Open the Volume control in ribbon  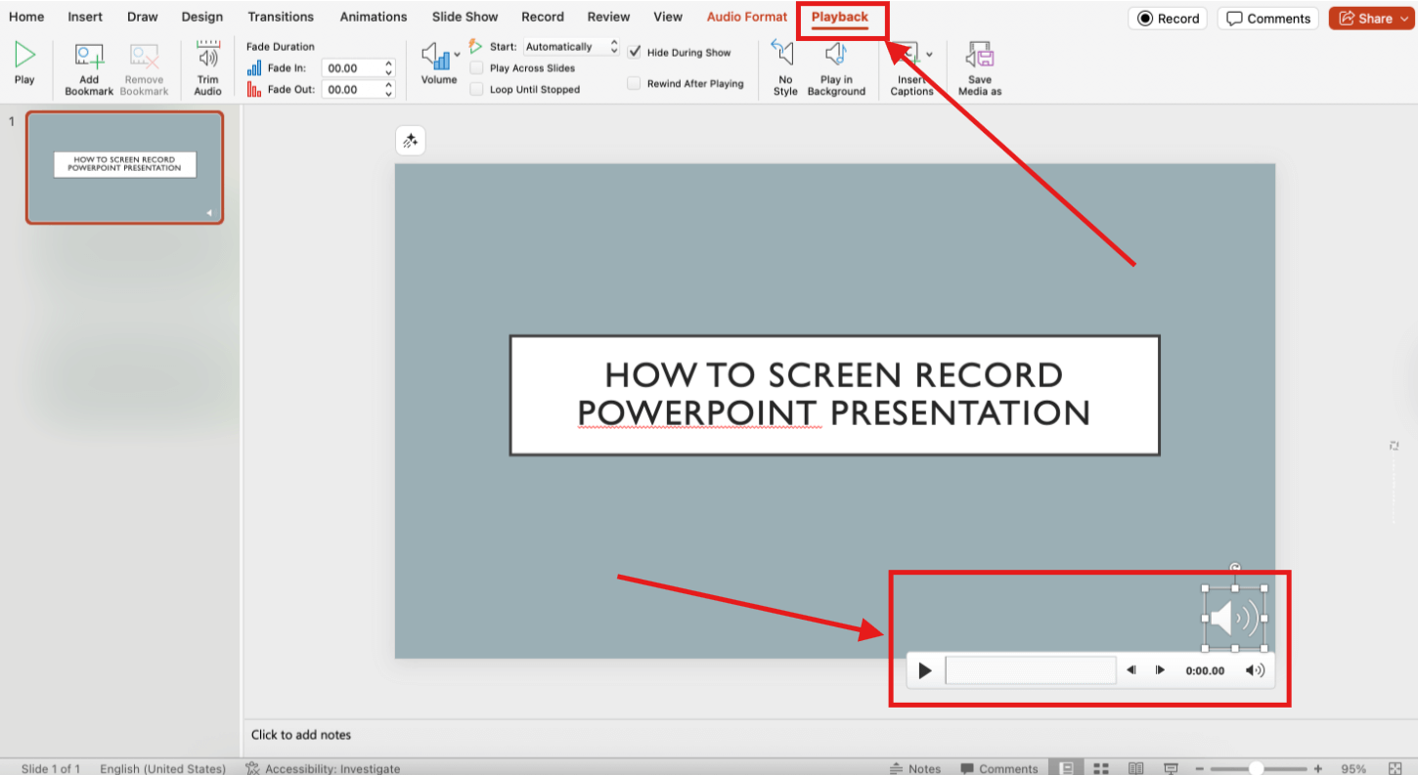tap(437, 59)
